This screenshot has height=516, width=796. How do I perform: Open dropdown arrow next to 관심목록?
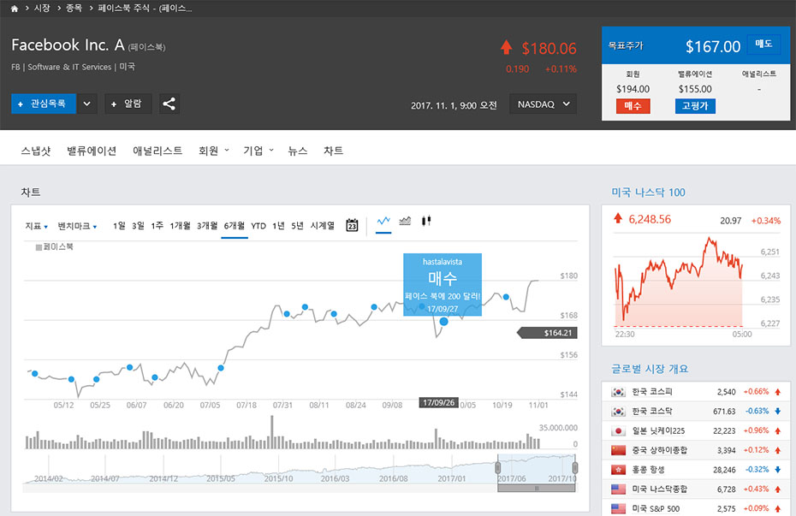pos(86,104)
